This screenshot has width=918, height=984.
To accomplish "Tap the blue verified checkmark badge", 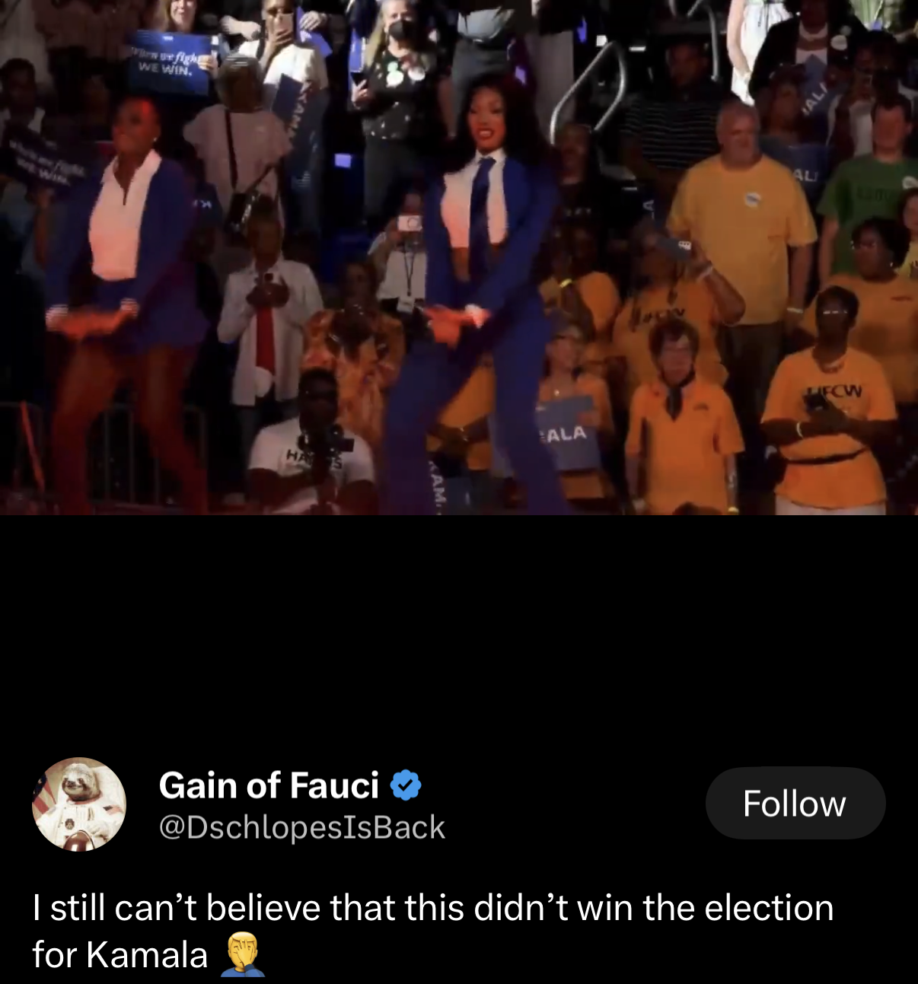I will 406,785.
